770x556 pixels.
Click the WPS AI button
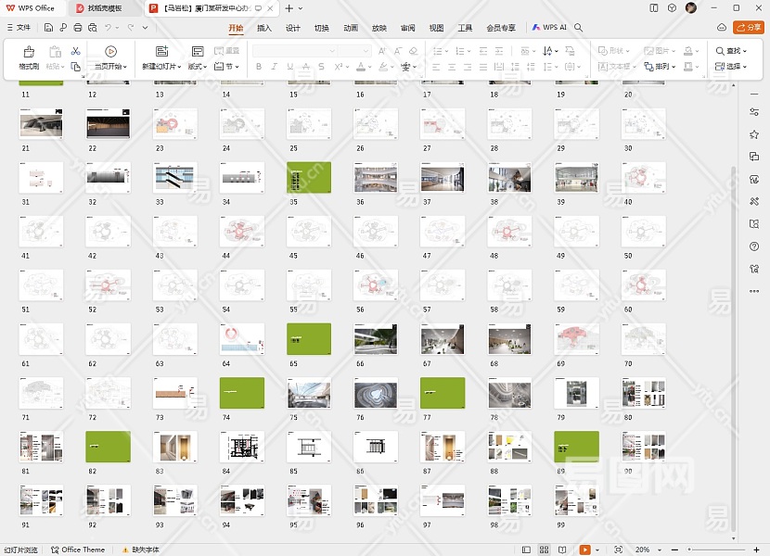tap(549, 28)
